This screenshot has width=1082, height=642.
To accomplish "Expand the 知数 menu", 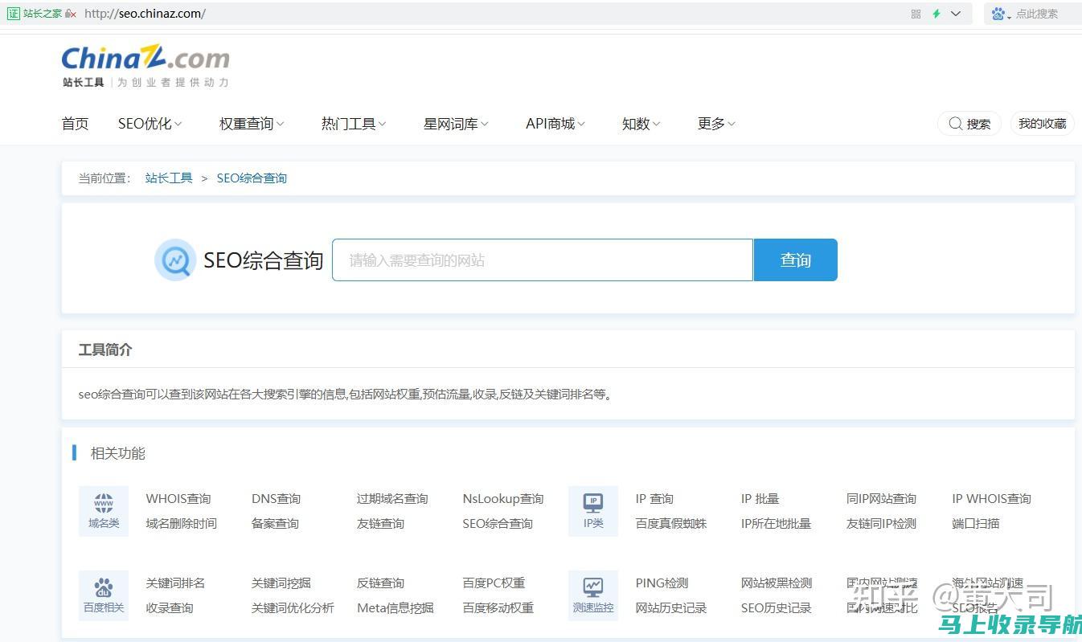I will click(641, 124).
